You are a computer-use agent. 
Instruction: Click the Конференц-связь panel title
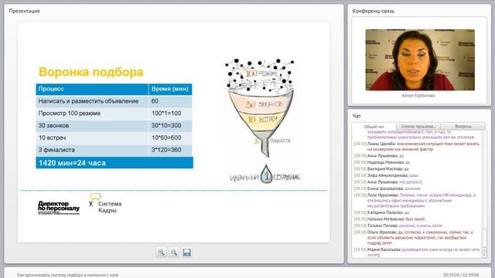[x=373, y=11]
